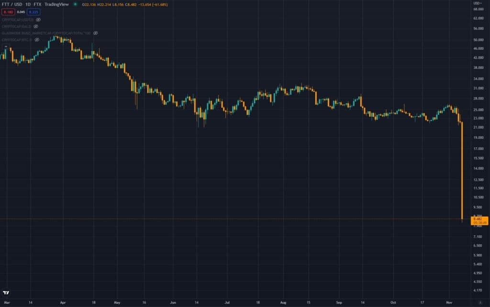Click the TradingView text in chart title

point(56,4)
